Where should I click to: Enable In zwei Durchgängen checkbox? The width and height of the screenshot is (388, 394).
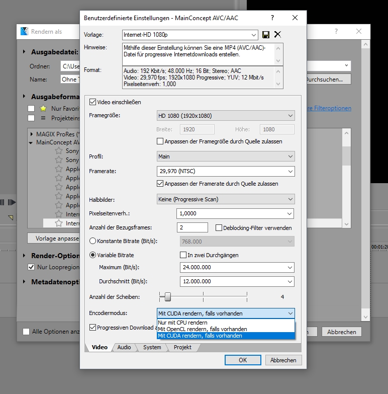pos(183,255)
